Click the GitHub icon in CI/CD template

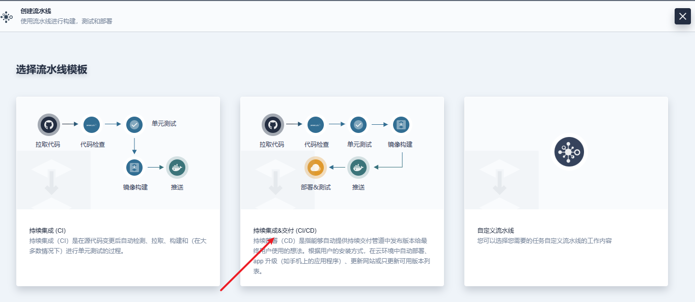click(272, 125)
